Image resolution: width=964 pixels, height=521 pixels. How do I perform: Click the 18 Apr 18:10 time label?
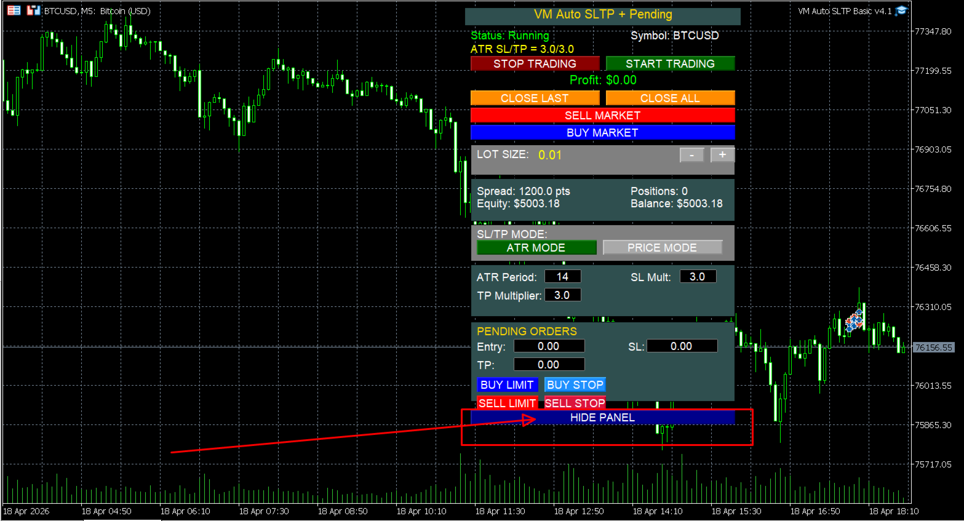tap(894, 511)
